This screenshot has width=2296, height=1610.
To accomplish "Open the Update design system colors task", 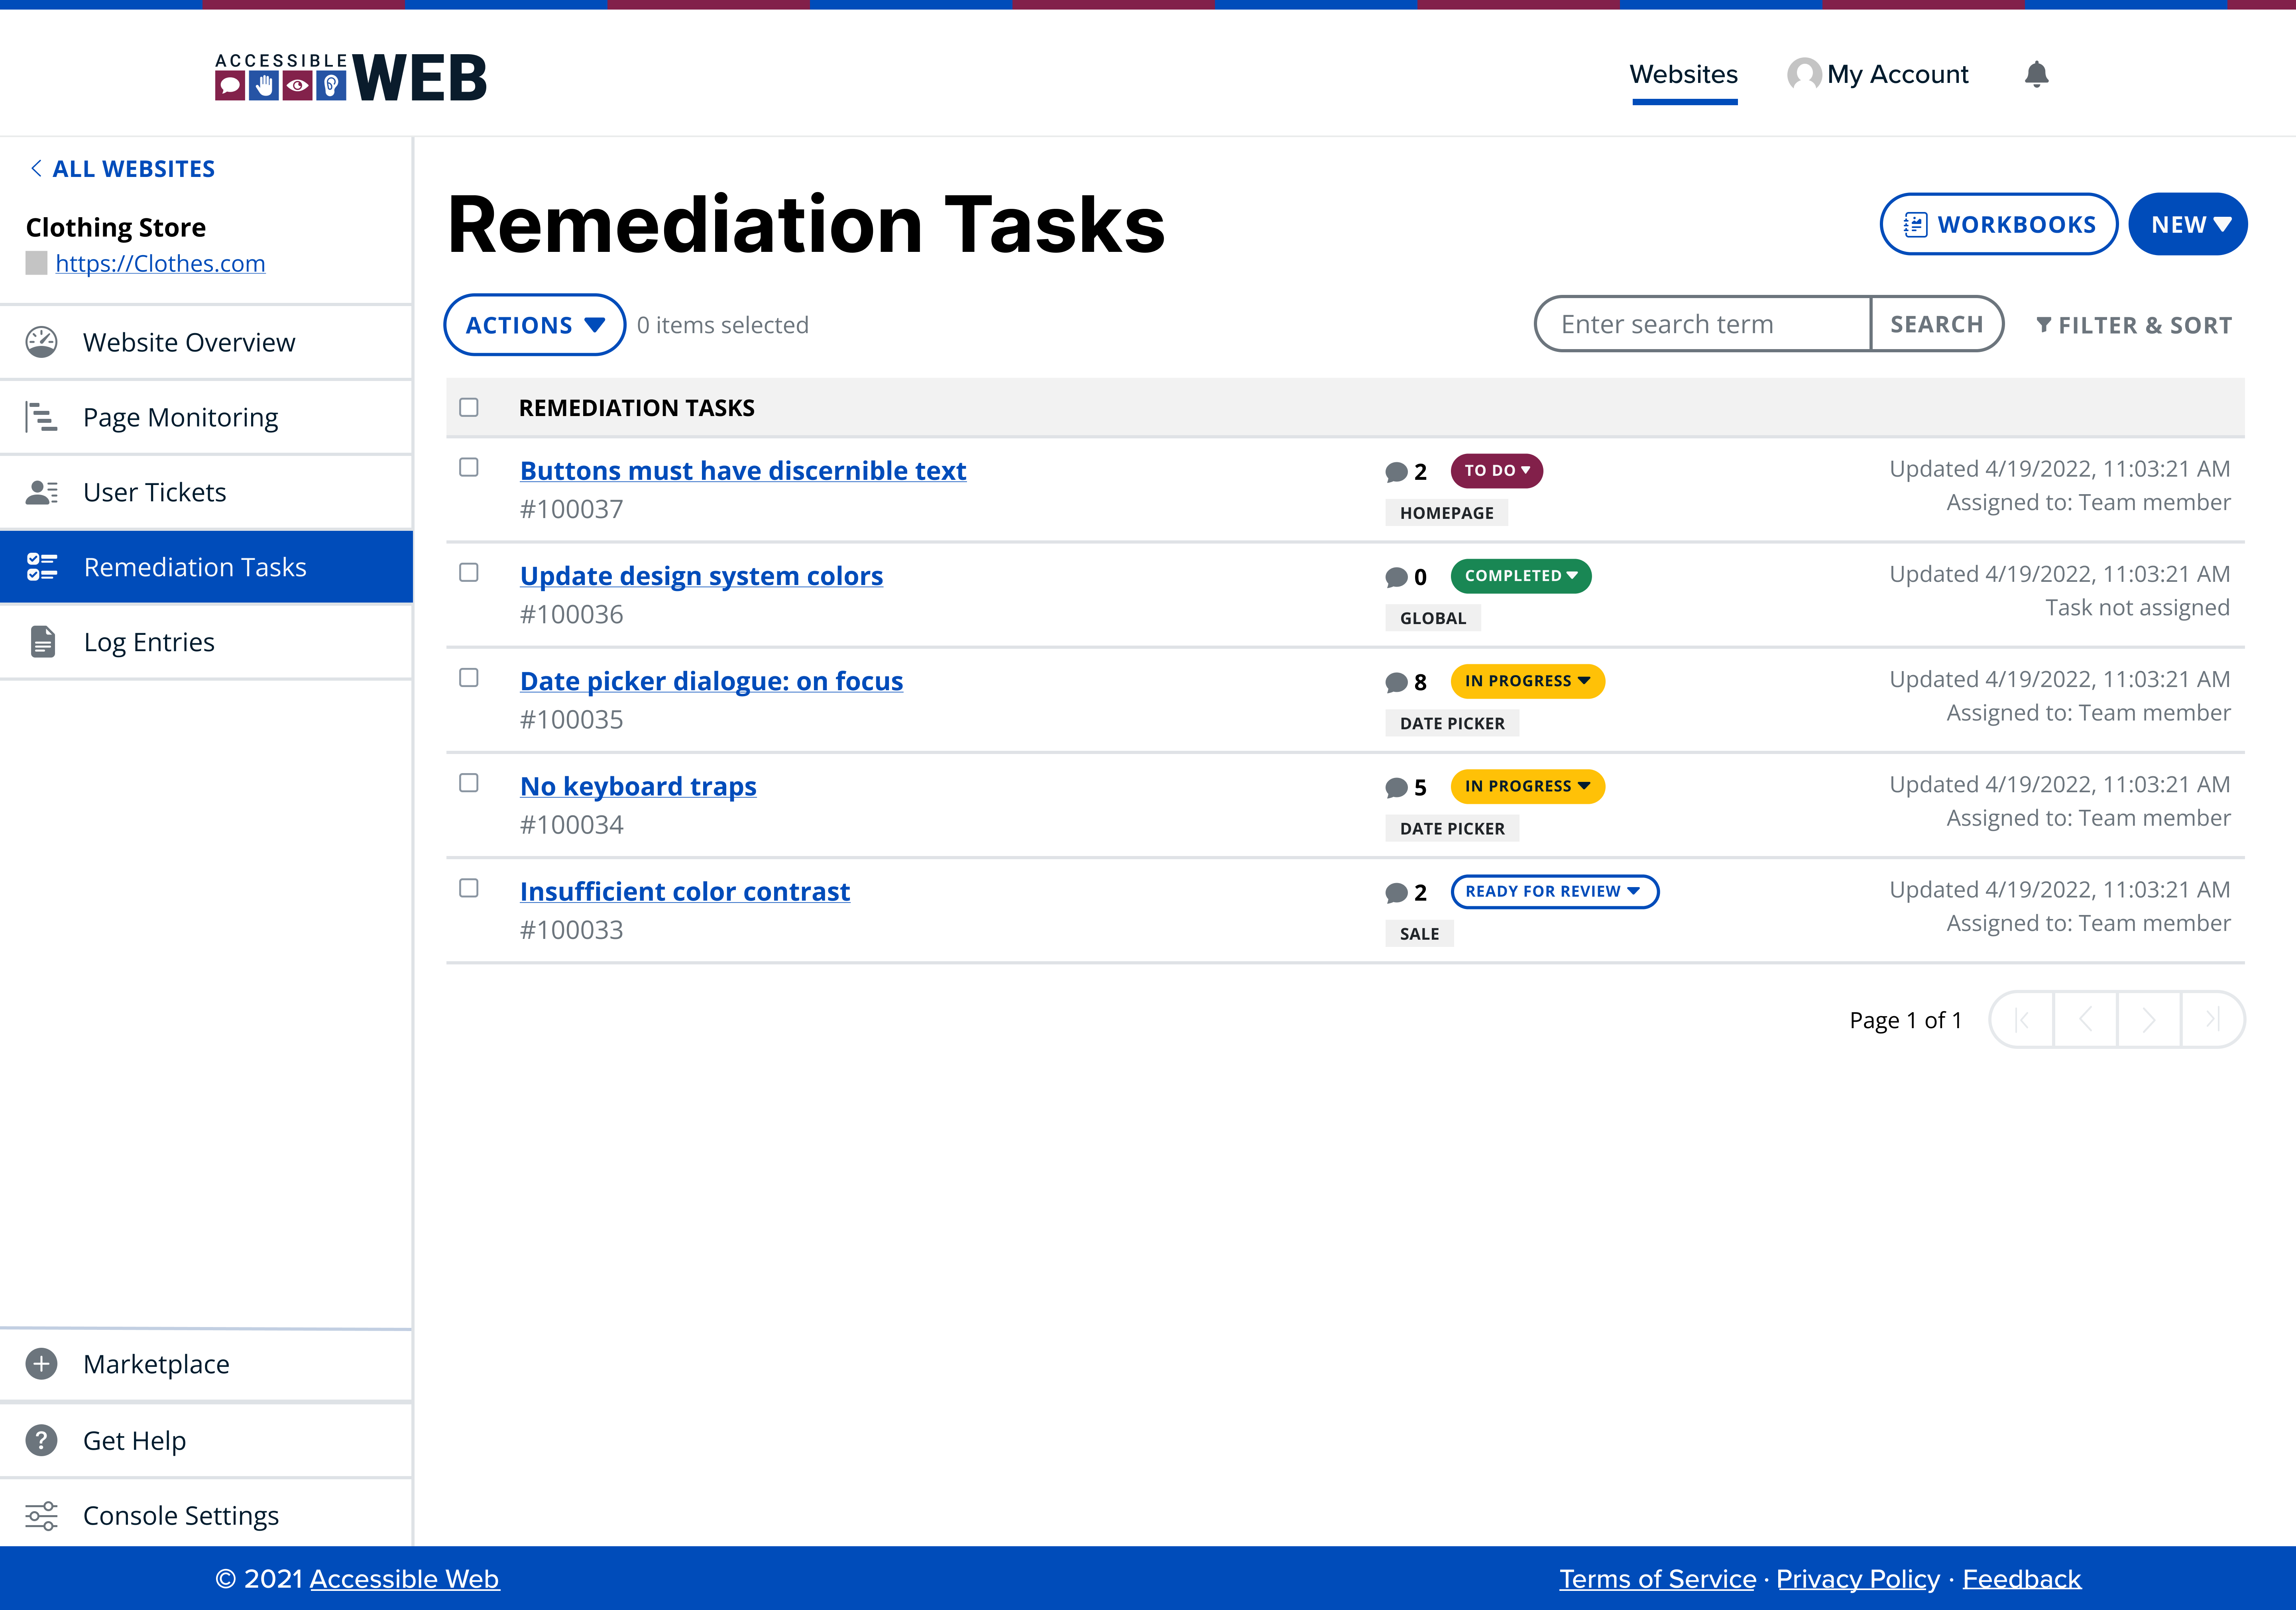I will tap(701, 576).
